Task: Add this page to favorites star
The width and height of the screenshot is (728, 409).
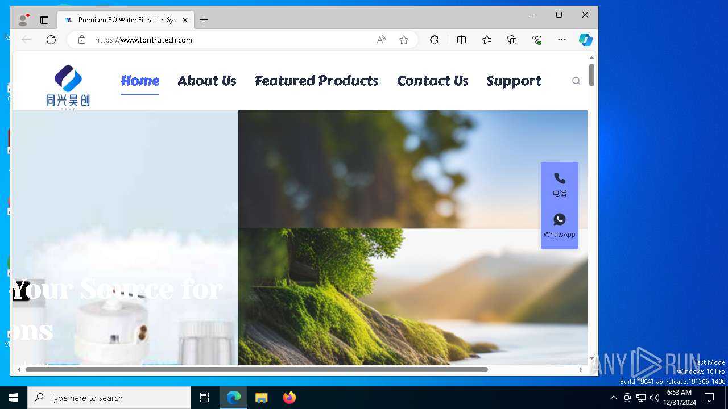Action: [x=404, y=40]
